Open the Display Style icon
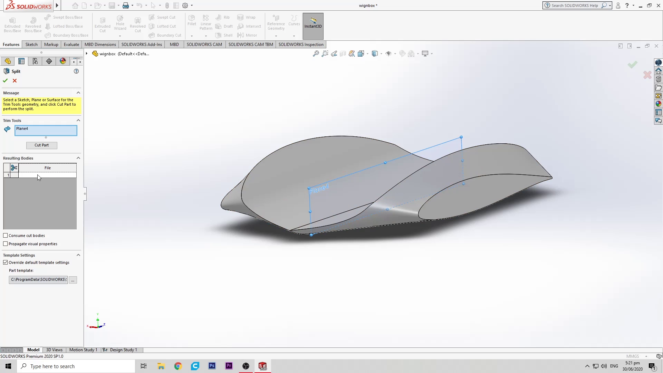This screenshot has height=373, width=663. 375,54
